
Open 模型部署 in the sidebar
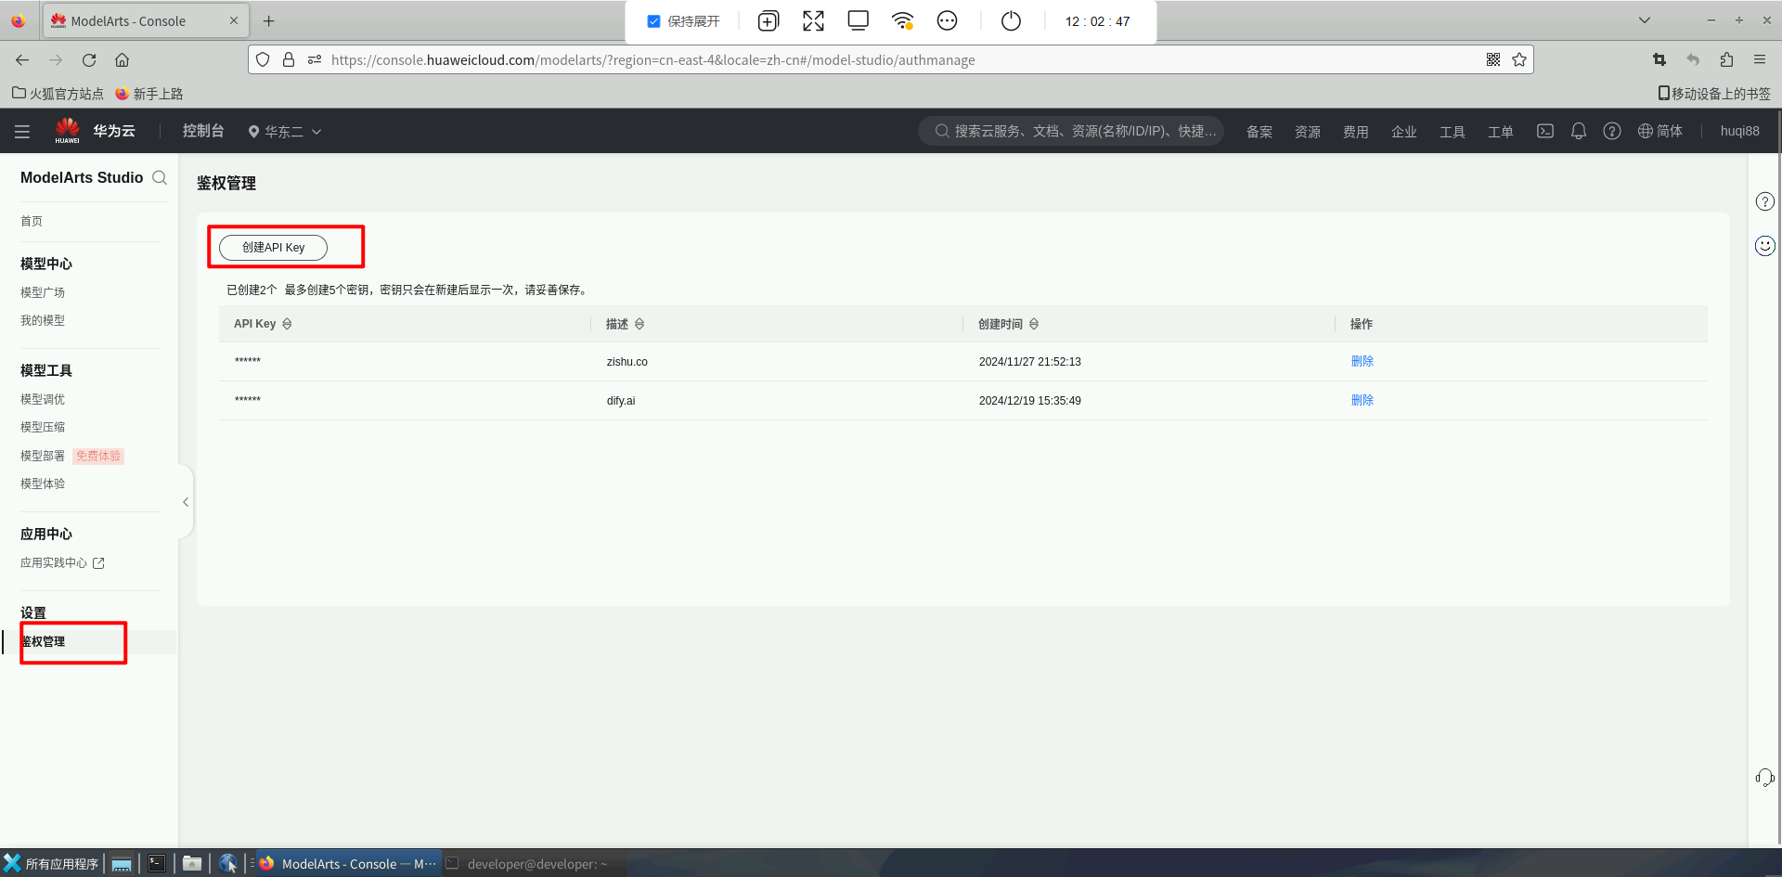click(43, 456)
